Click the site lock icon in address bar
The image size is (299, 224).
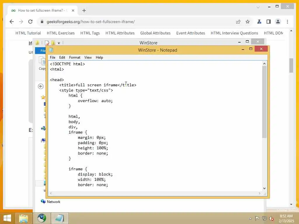coord(42,22)
